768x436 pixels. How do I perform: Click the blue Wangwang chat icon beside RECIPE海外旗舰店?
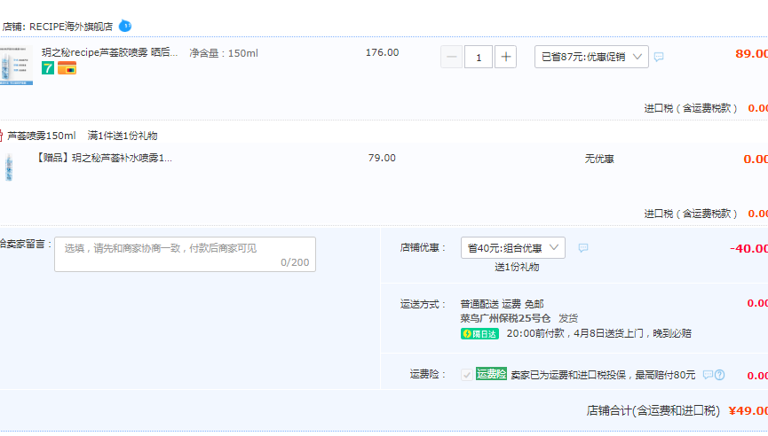(125, 26)
